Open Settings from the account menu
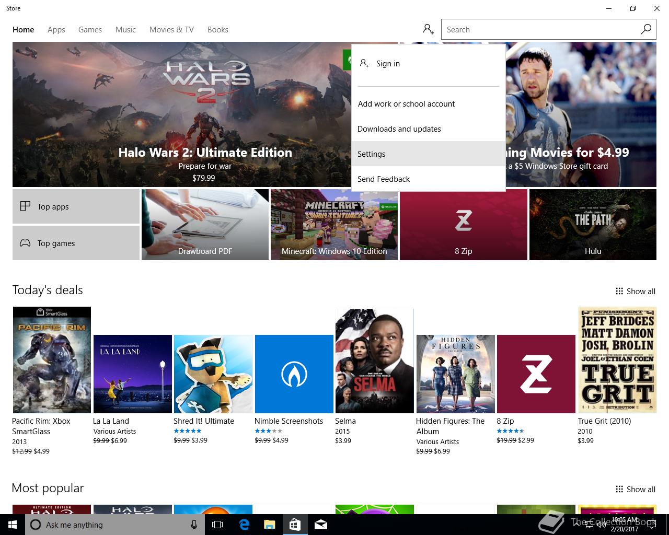Viewport: 669px width, 535px height. click(429, 154)
